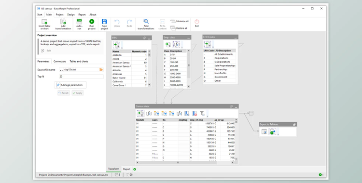Click 'Sole Proprietorships' in LFO Codes

coord(224,65)
